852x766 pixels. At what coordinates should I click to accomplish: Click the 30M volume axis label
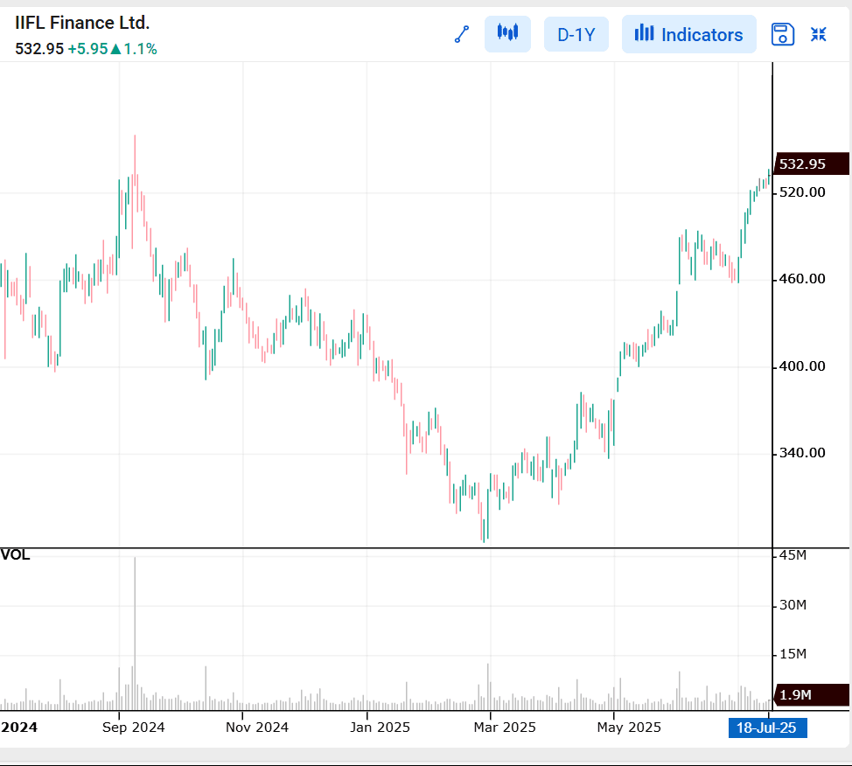(x=793, y=605)
